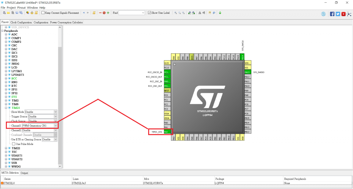353x189 pixels.
Task: Select LPUART1 in the peripherals tree
Action: coord(18,75)
